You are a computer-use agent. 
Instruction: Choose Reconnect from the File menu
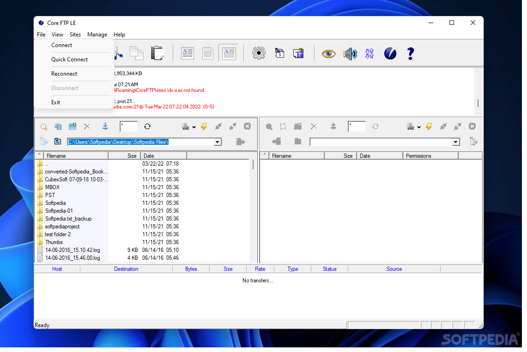[x=74, y=74]
